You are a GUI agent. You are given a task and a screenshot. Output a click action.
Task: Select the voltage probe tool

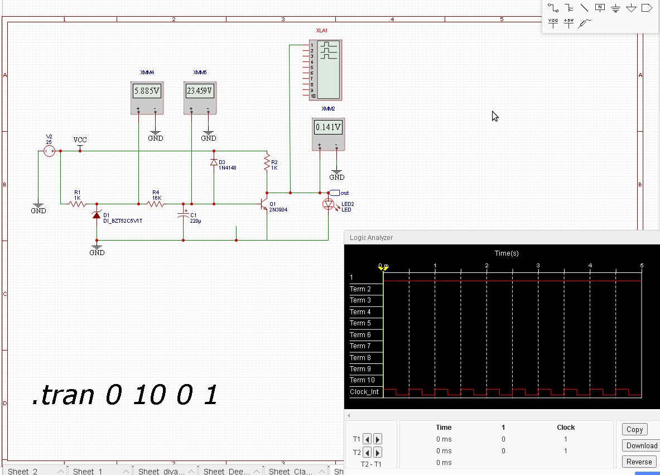point(584,23)
